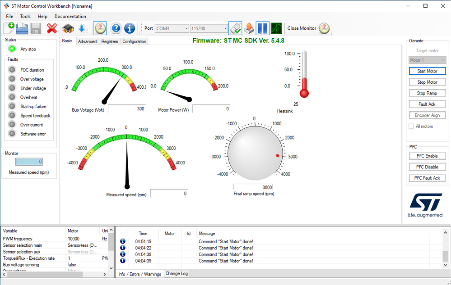Open a project using the folder icon
The height and width of the screenshot is (285, 451).
pyautogui.click(x=22, y=28)
